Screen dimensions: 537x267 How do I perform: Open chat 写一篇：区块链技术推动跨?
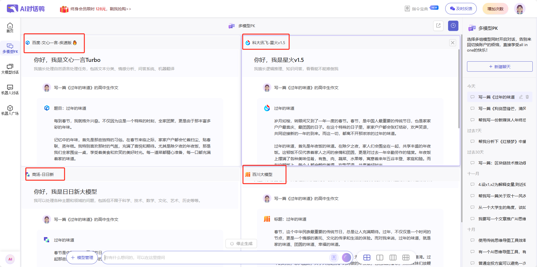point(500,163)
